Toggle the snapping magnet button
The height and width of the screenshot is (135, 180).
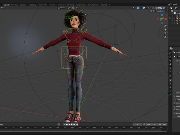73,8
